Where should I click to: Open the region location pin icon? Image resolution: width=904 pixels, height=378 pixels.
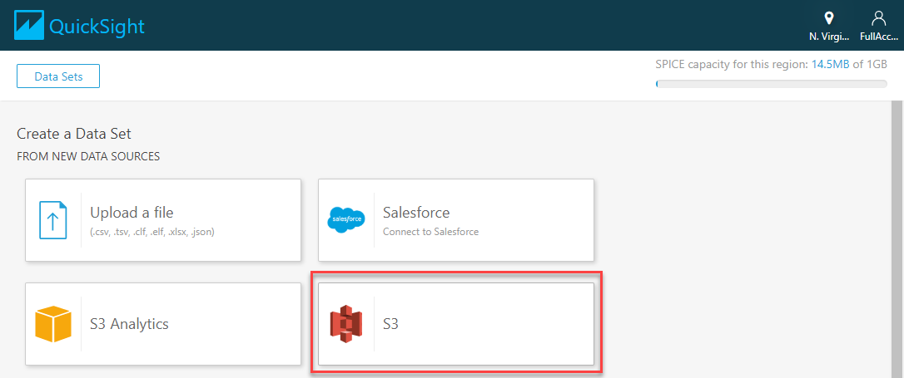click(829, 18)
